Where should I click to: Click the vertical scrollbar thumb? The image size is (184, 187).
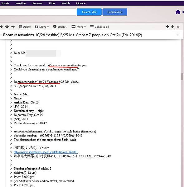pos(182,77)
